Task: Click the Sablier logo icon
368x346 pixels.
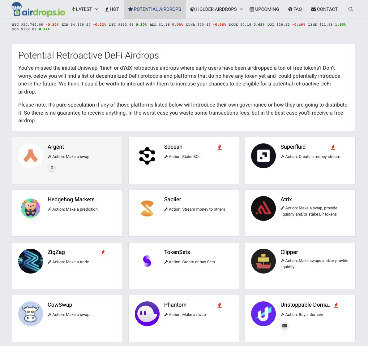Action: point(147,208)
